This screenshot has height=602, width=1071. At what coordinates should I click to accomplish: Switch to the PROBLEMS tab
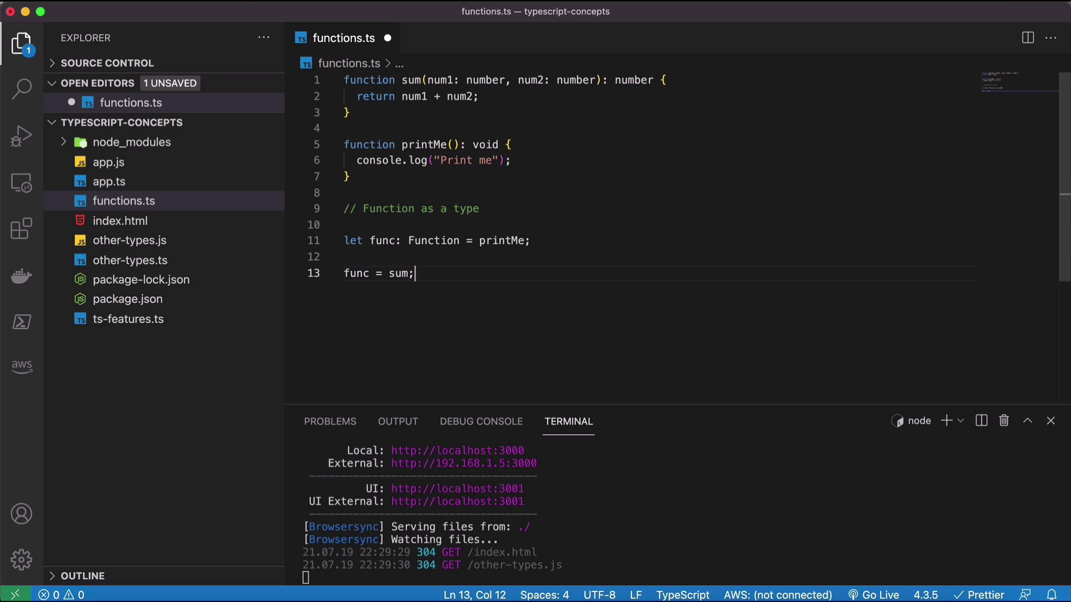coord(330,421)
